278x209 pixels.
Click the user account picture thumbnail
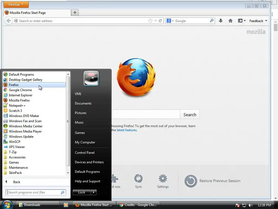point(91,78)
